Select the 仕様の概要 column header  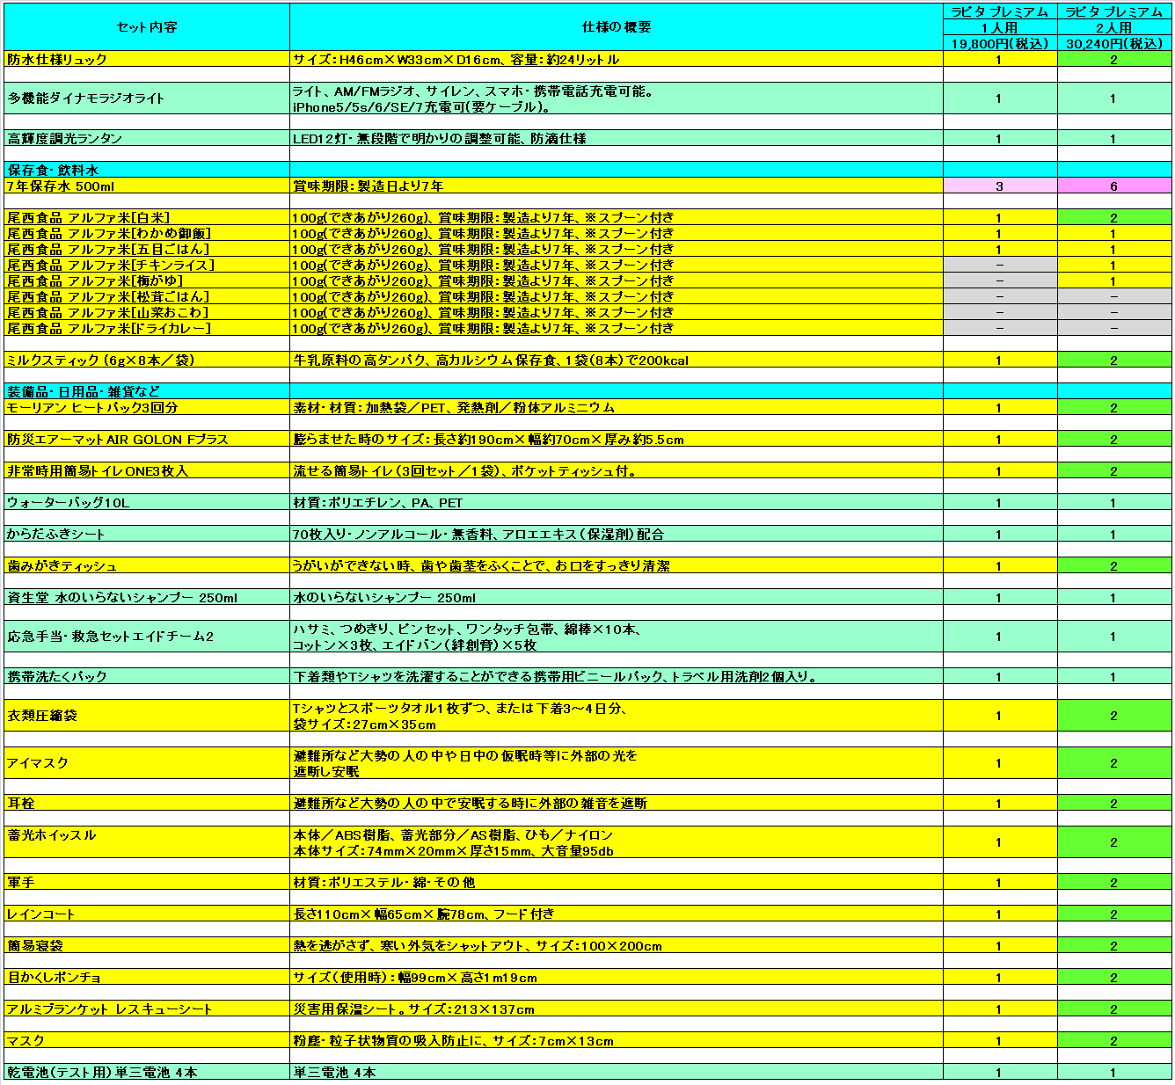click(x=617, y=27)
